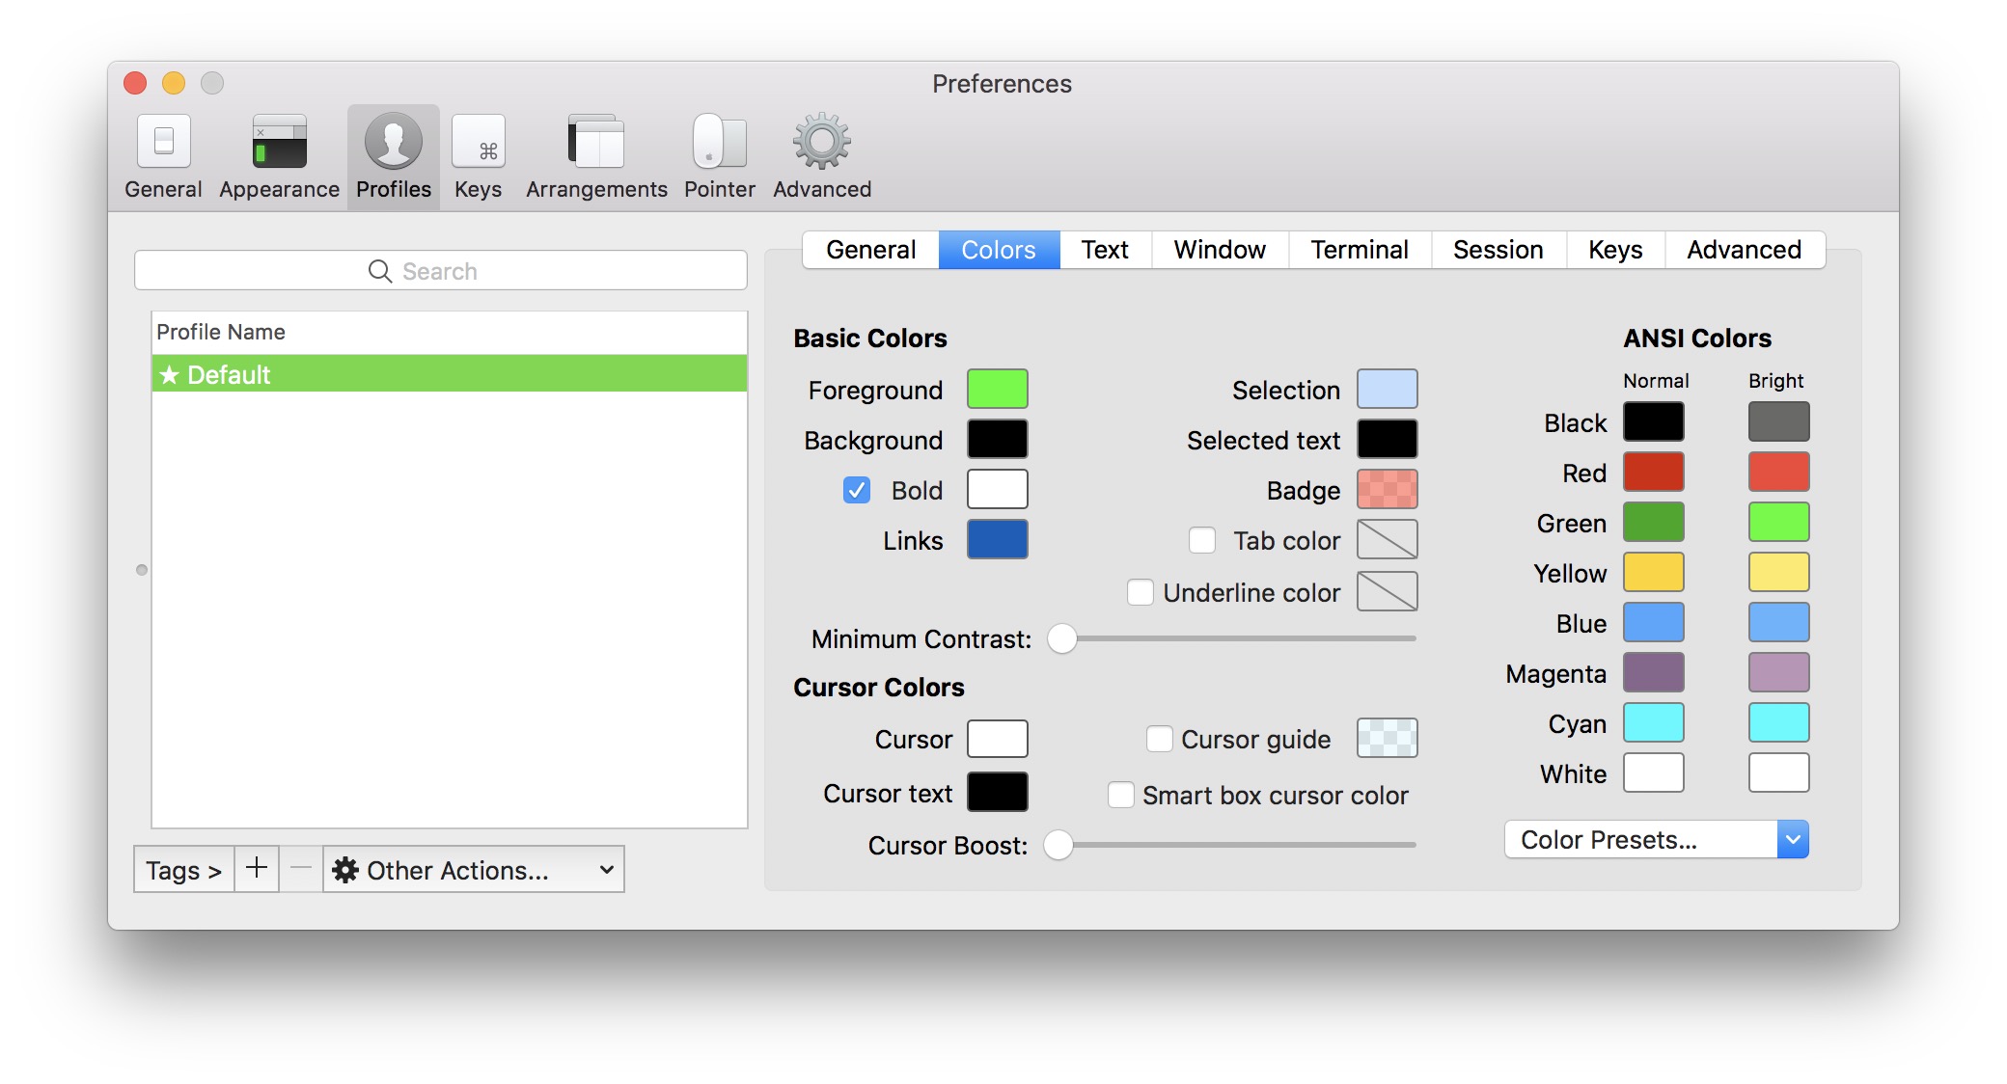Click the Foreground green color swatch
This screenshot has width=2007, height=1084.
997,390
